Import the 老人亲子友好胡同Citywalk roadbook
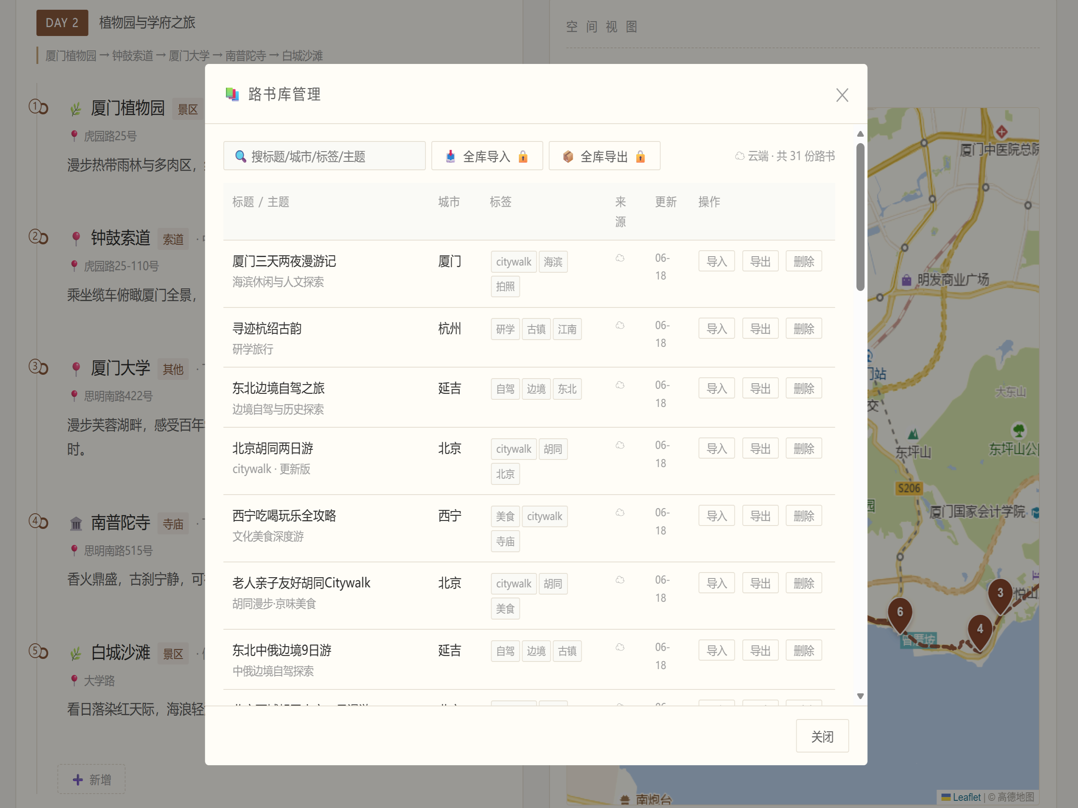 tap(717, 583)
